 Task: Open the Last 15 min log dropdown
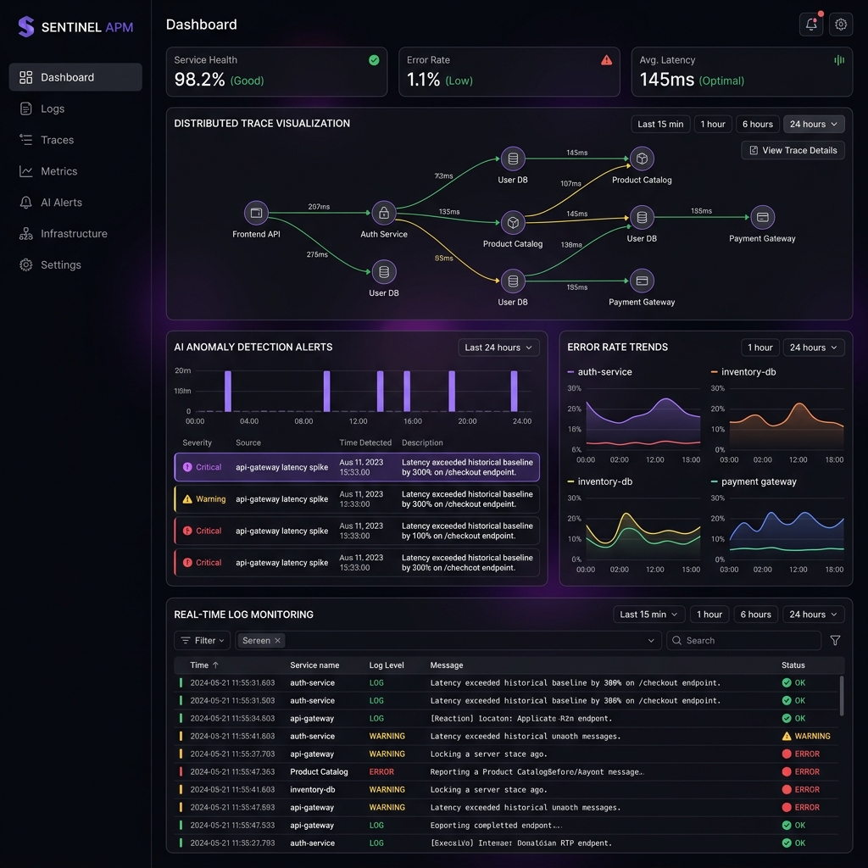click(x=648, y=615)
